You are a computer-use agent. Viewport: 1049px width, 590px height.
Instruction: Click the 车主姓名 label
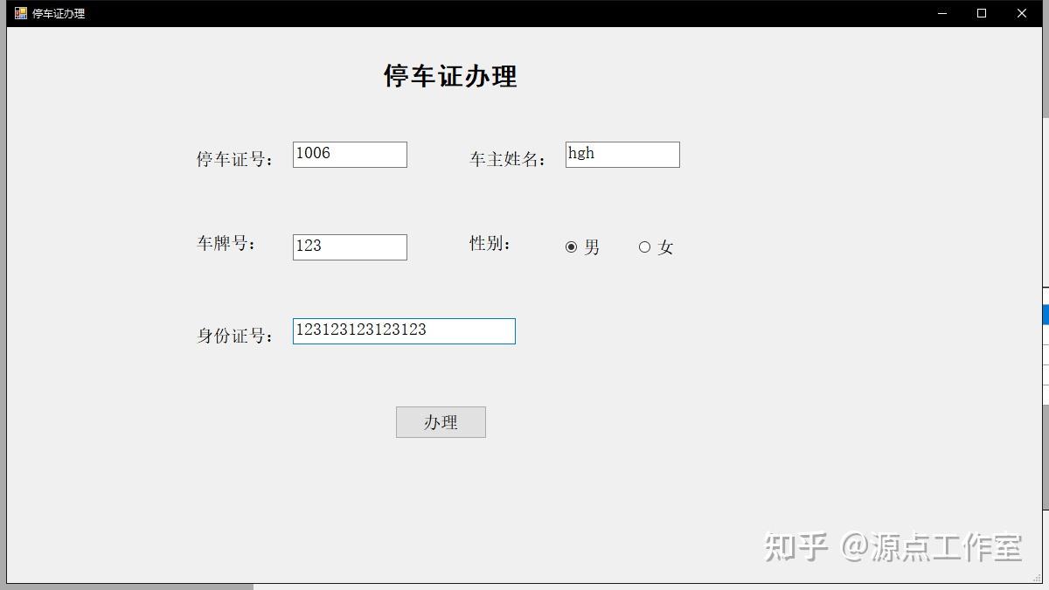pos(508,159)
